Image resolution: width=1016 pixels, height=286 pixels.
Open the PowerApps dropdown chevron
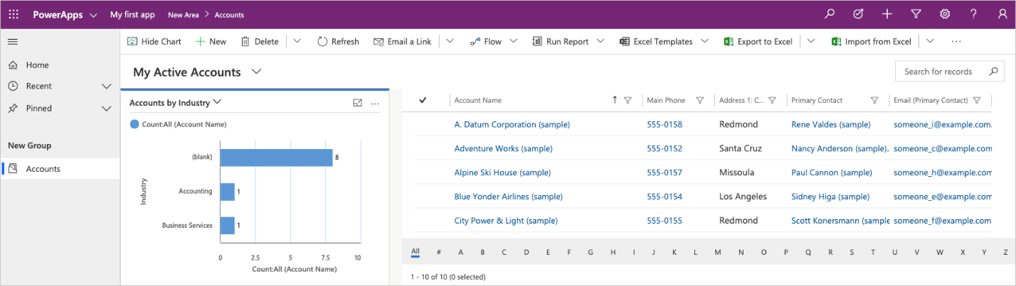tap(94, 15)
